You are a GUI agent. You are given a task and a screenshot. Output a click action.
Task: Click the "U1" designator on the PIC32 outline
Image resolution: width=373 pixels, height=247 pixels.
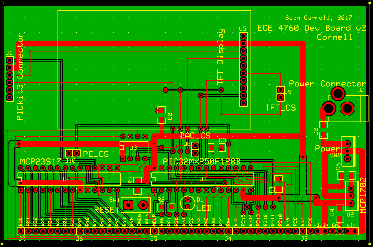click(x=203, y=179)
